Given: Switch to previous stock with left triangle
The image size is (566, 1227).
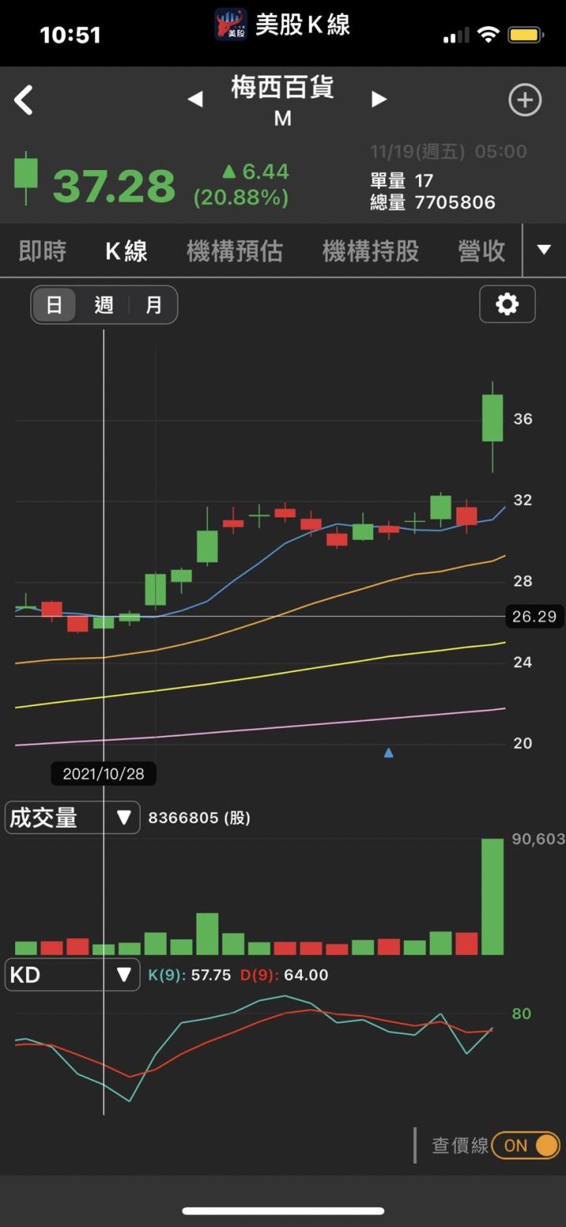Looking at the screenshot, I should click(195, 99).
